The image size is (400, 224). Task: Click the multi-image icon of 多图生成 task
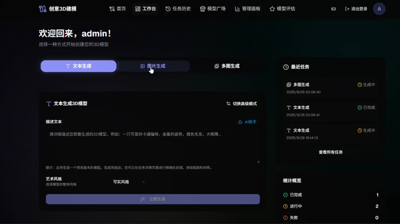click(289, 84)
